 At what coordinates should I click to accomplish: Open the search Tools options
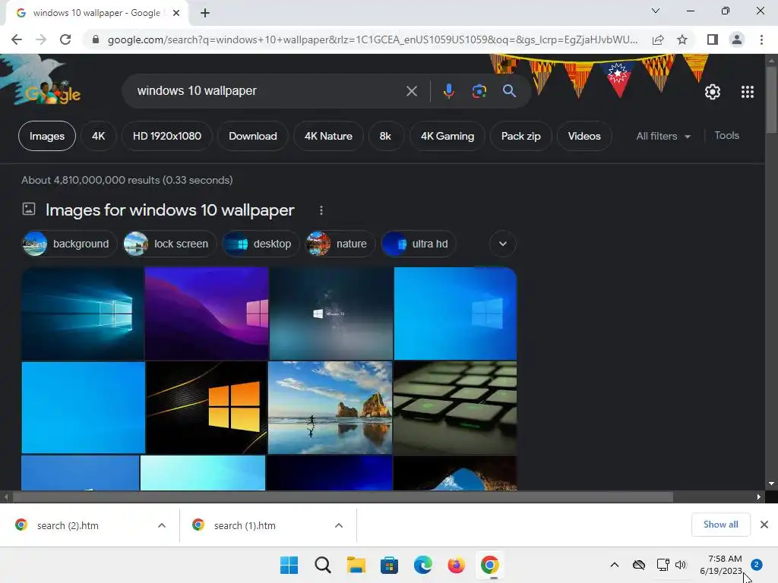(727, 135)
